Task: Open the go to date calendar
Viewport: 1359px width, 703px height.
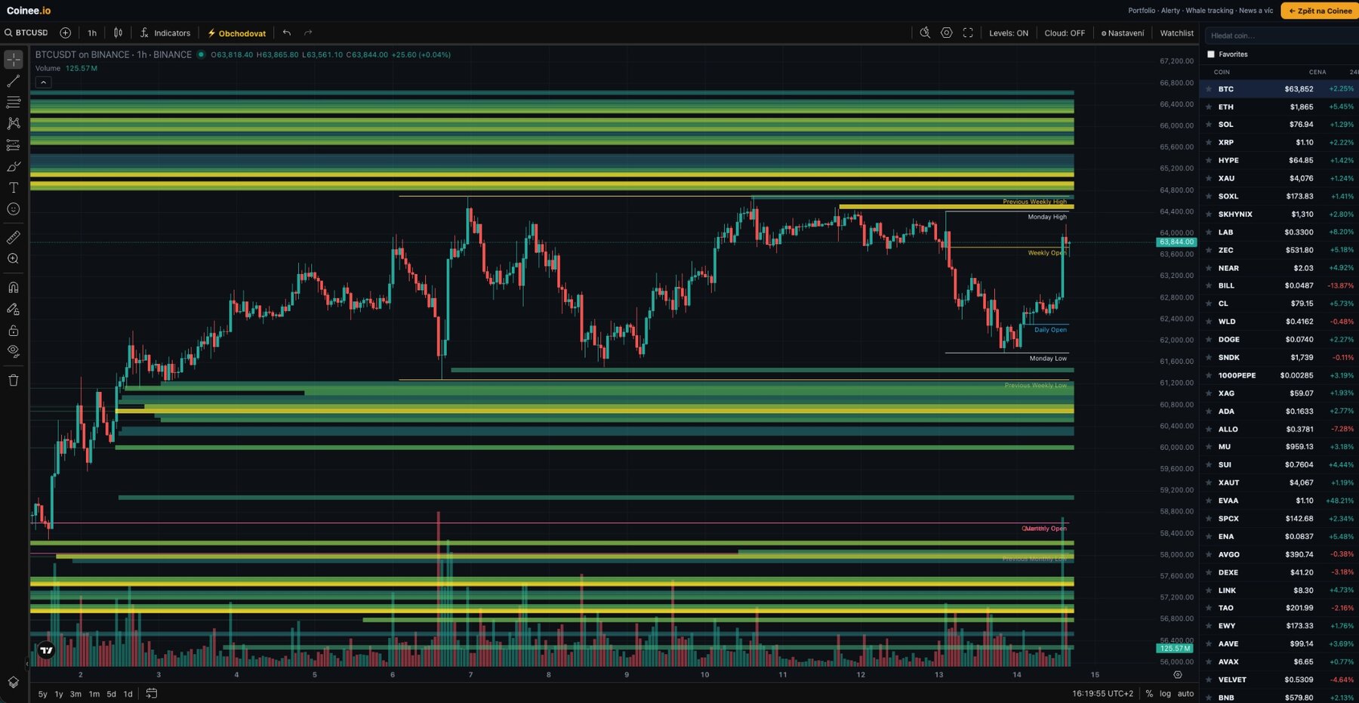Action: 152,693
